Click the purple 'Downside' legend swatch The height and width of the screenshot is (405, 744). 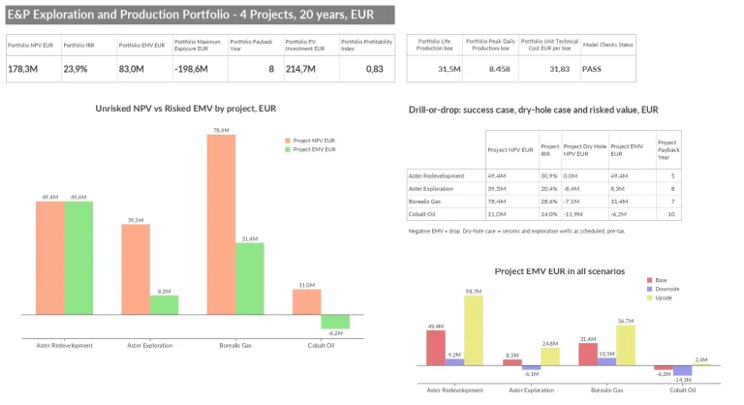click(x=650, y=289)
